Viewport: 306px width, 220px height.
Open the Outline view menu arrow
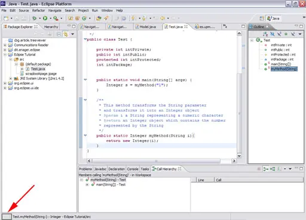point(300,34)
